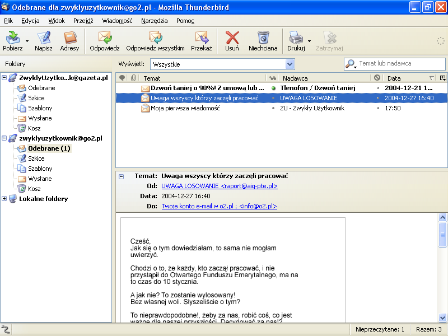This screenshot has width=448, height=336.
Task: Open the Edycja menu
Action: [x=30, y=21]
